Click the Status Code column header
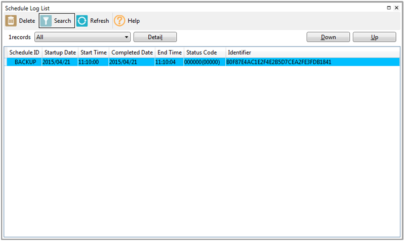405x242 pixels. 201,53
